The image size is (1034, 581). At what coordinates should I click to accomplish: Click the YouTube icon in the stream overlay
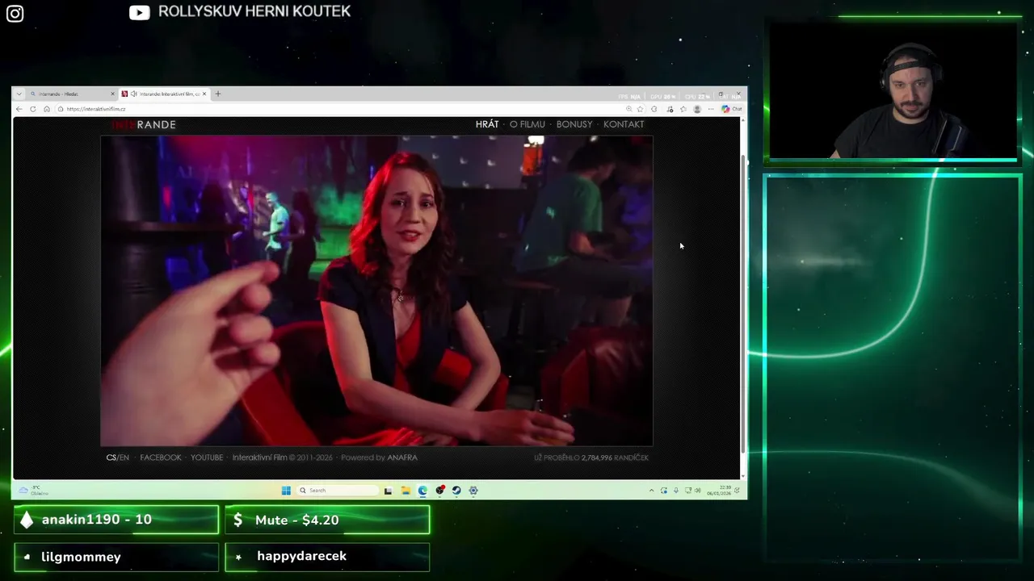[140, 12]
